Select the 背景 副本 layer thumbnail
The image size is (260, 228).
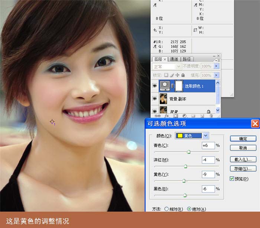point(163,99)
